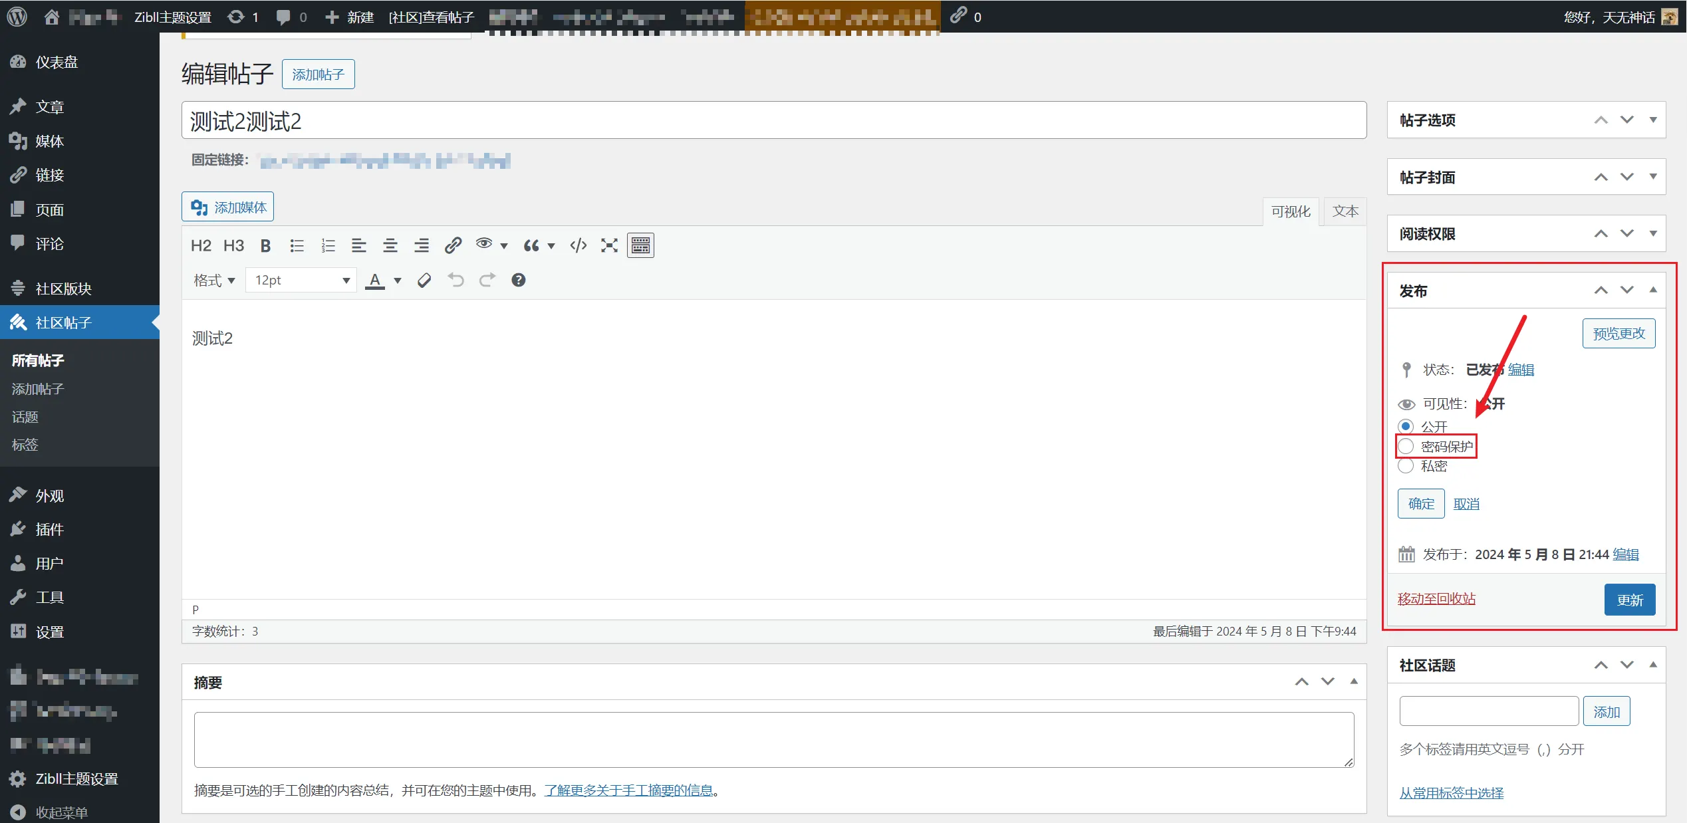Image resolution: width=1687 pixels, height=823 pixels.
Task: Select the 密码保护 radio option
Action: [1405, 446]
